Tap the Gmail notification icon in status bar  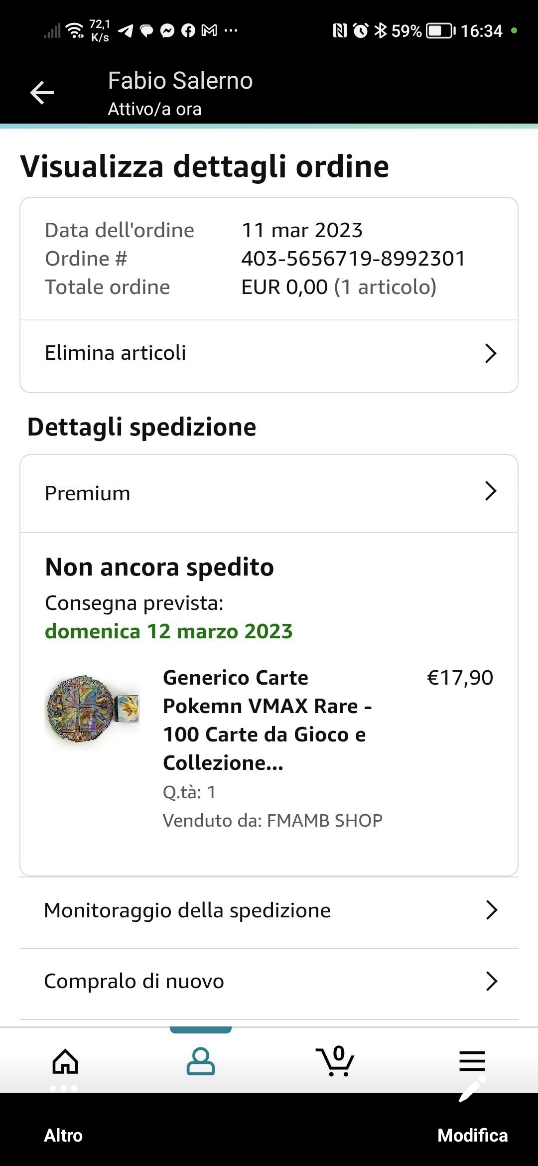tap(209, 31)
